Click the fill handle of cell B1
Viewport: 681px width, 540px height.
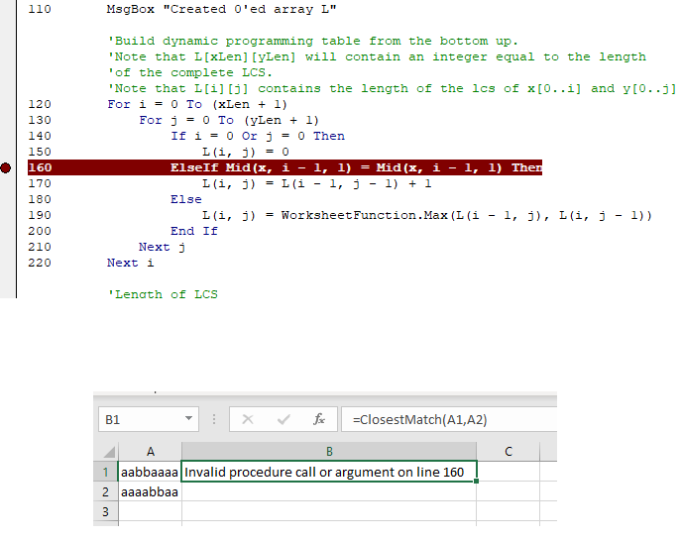point(477,481)
